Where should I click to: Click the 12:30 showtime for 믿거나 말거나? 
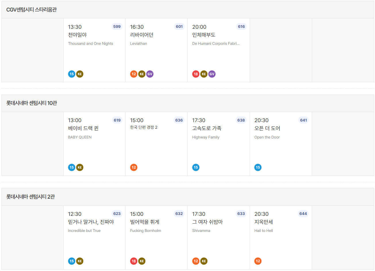click(x=75, y=214)
